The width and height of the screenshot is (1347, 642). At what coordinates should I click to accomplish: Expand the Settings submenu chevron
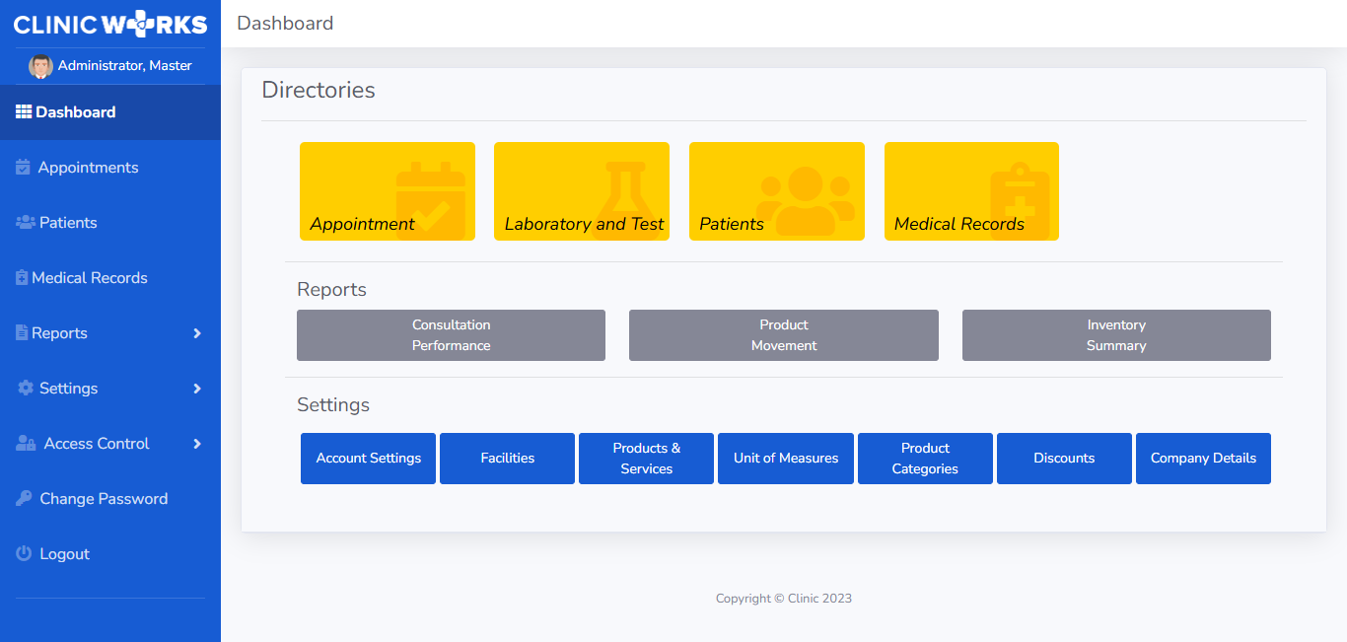pos(197,389)
